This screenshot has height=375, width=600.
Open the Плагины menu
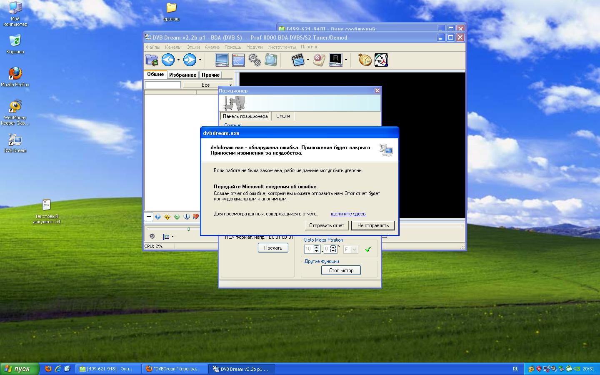coord(310,47)
